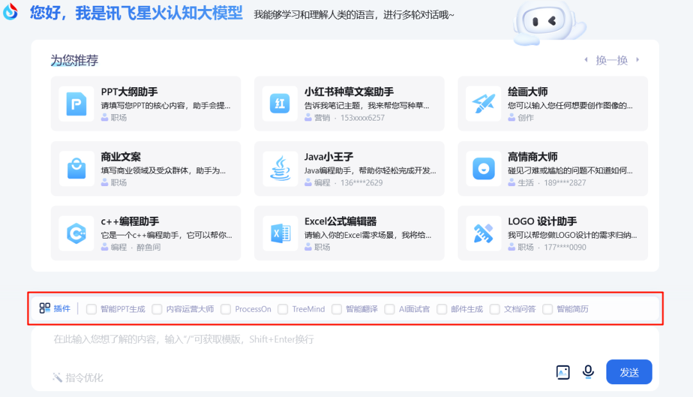Screen dimensions: 693x397
Task: Open the Java小王子 card title
Action: pyautogui.click(x=329, y=156)
